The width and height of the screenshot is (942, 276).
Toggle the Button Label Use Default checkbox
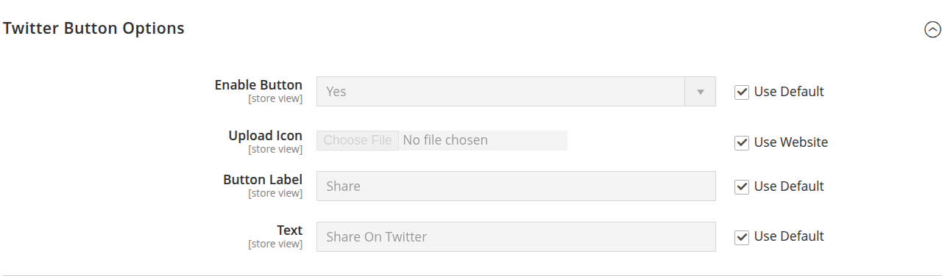point(742,187)
